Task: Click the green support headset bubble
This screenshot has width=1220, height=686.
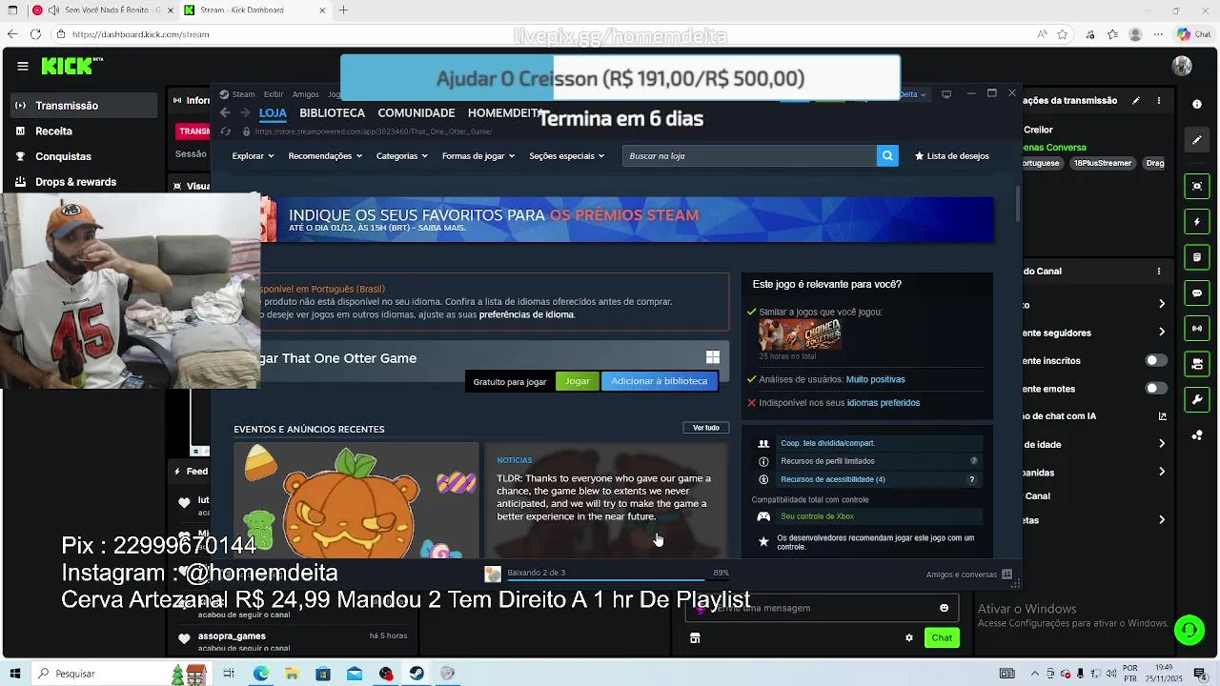Action: click(1189, 629)
